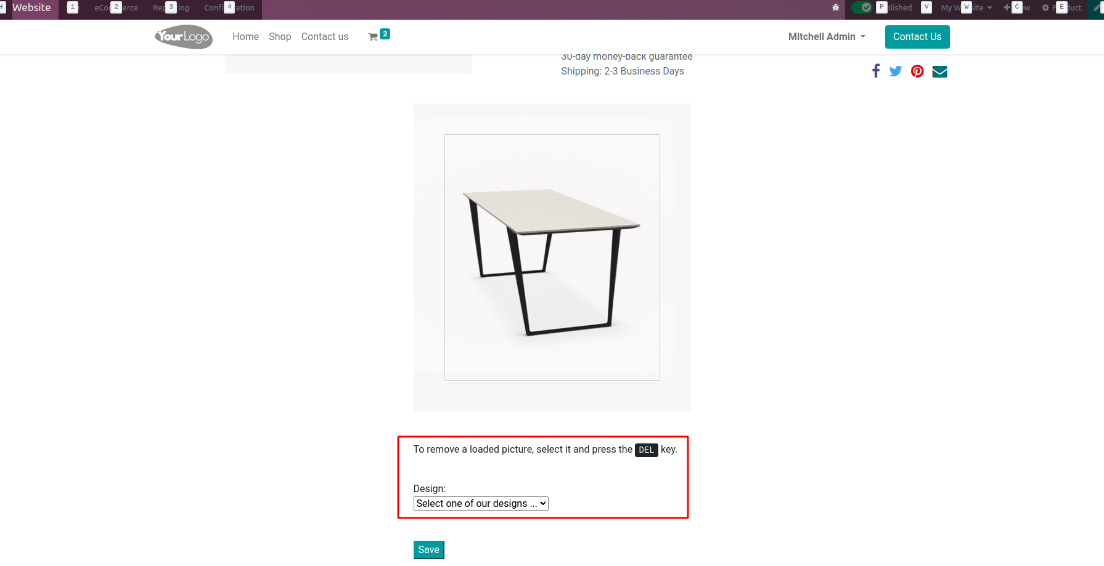
Task: Share product on Facebook
Action: coord(876,71)
